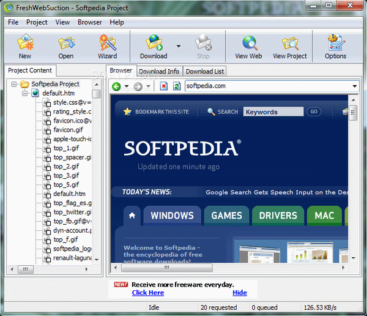The width and height of the screenshot is (367, 316).
Task: Switch to the Download Info tab
Action: point(159,71)
